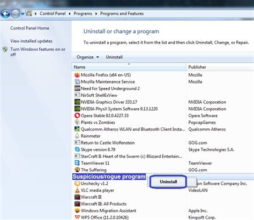Click the Skype Technologies S.A. publisher cell
This screenshot has width=254, height=220.
[211, 149]
